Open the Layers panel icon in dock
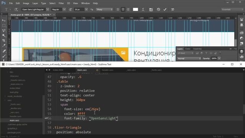This screenshot has width=245, height=138. click(242, 51)
